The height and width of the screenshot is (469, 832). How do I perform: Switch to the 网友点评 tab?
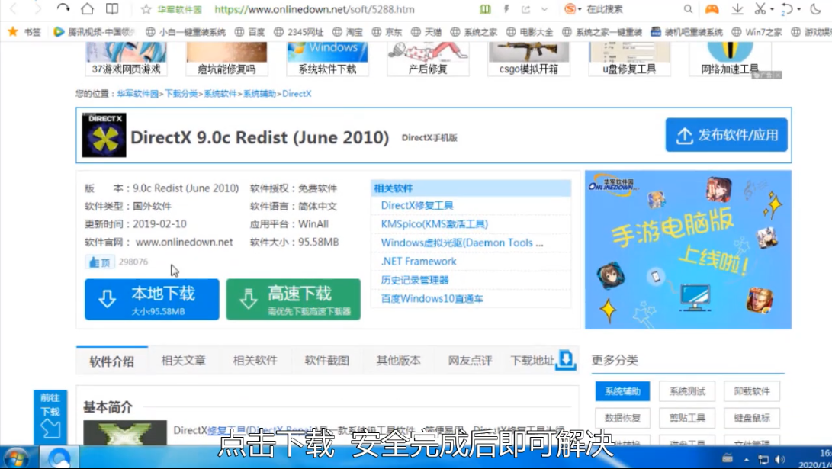tap(470, 361)
